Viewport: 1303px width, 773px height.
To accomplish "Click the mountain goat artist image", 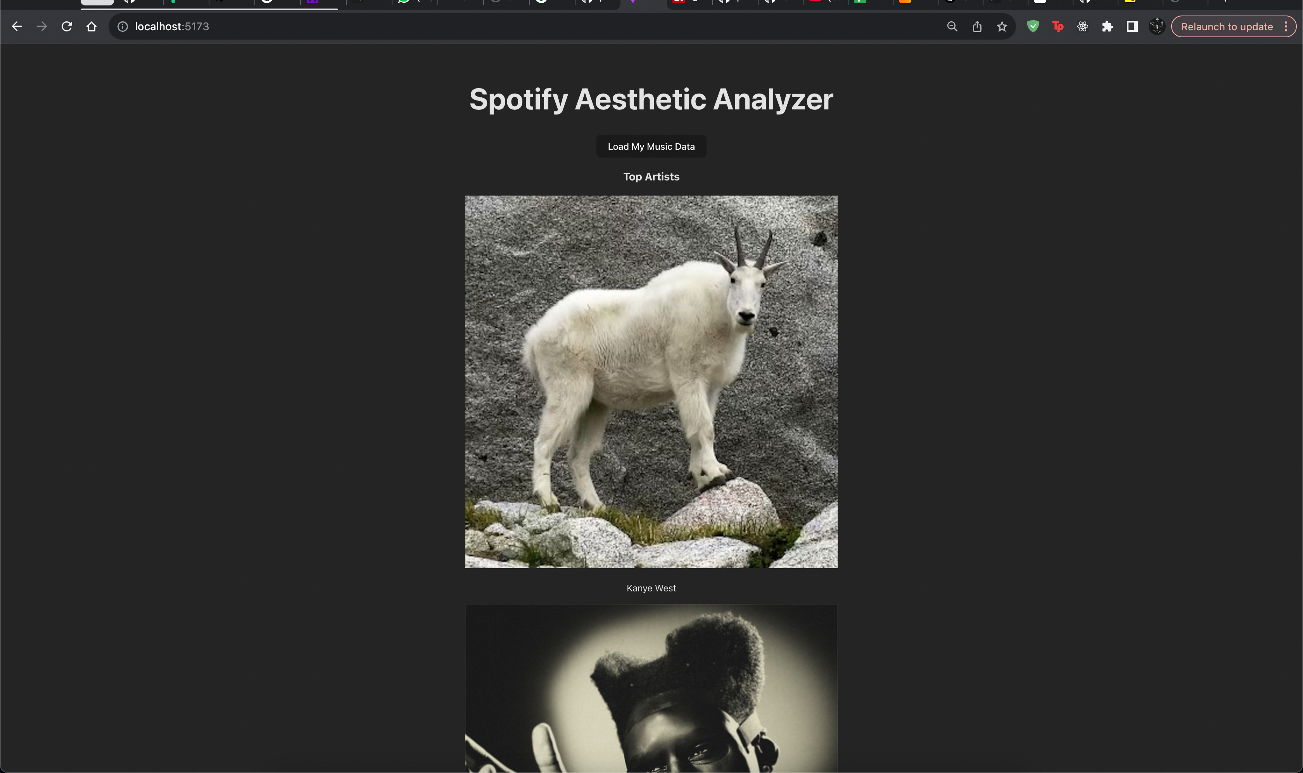I will tap(651, 381).
